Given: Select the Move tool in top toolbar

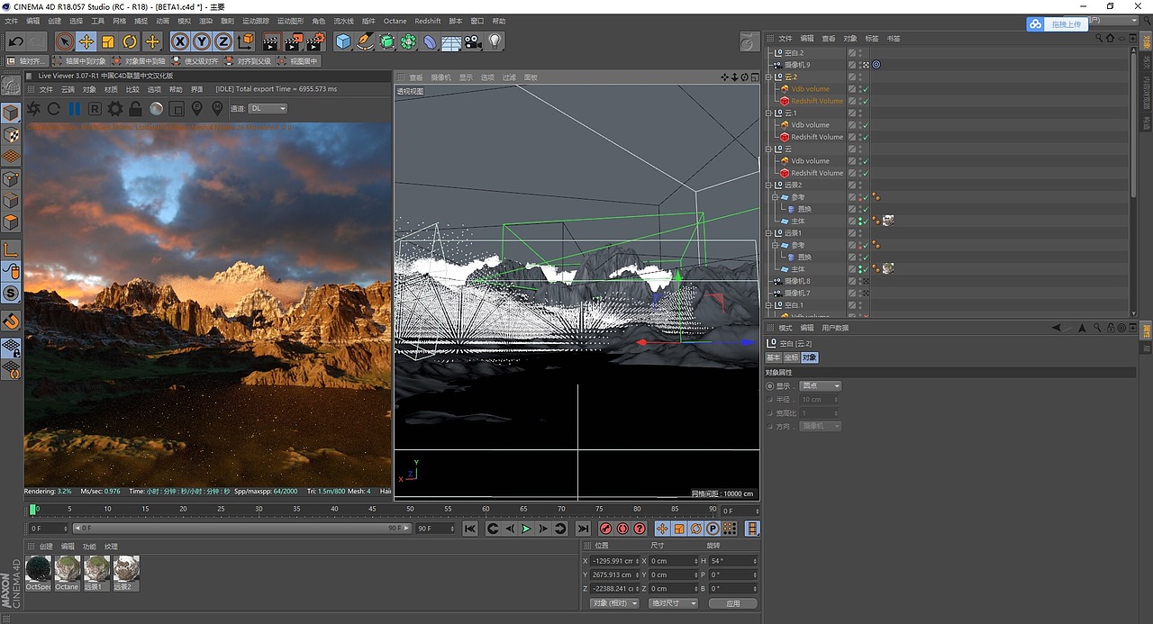Looking at the screenshot, I should pyautogui.click(x=86, y=41).
